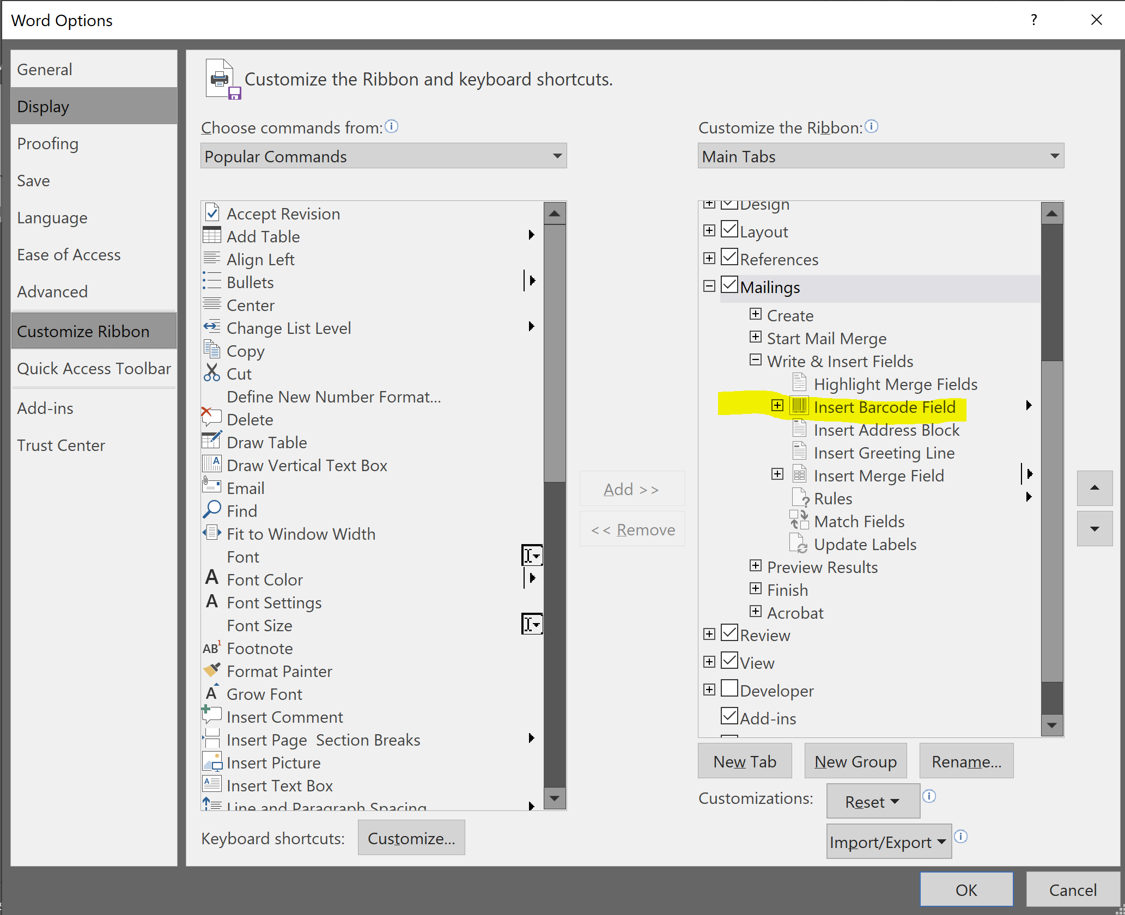The image size is (1125, 915).
Task: Click the Customize keyboard shortcuts button
Action: (x=411, y=838)
